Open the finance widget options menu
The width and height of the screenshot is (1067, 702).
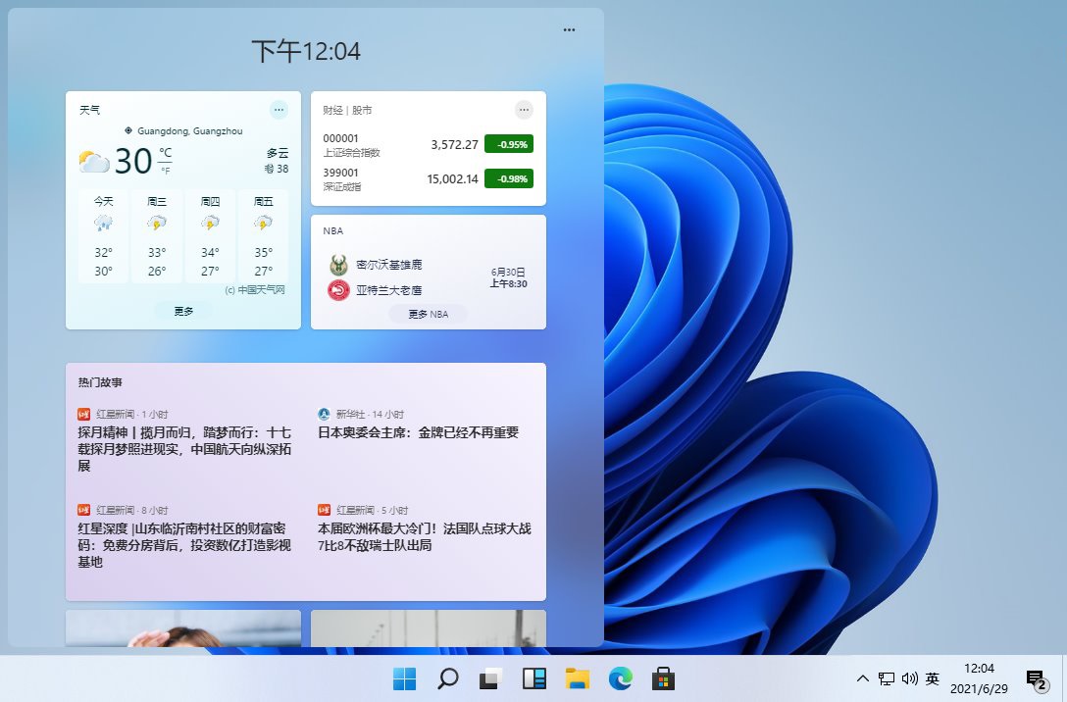pos(525,110)
